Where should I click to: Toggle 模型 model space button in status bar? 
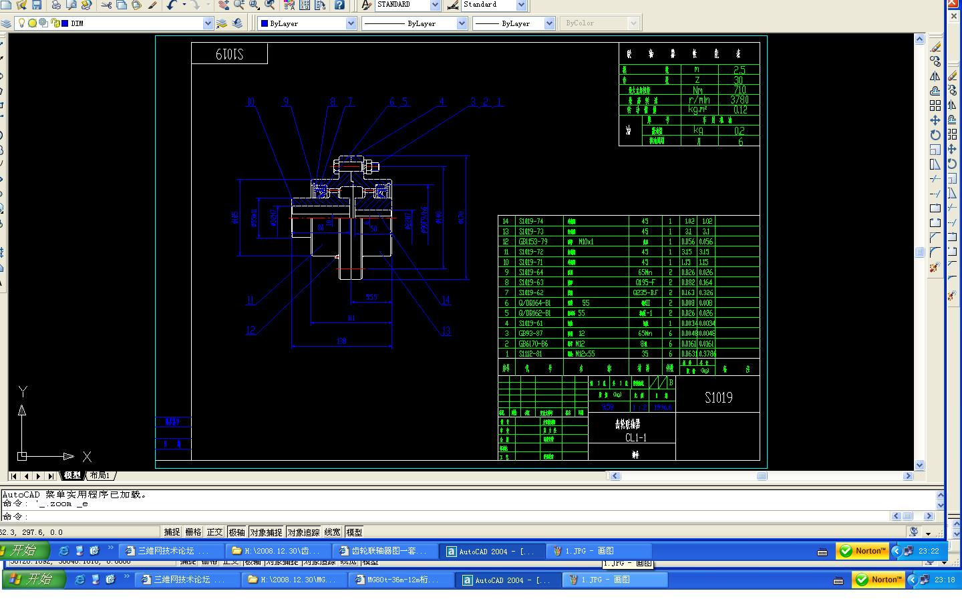[354, 532]
